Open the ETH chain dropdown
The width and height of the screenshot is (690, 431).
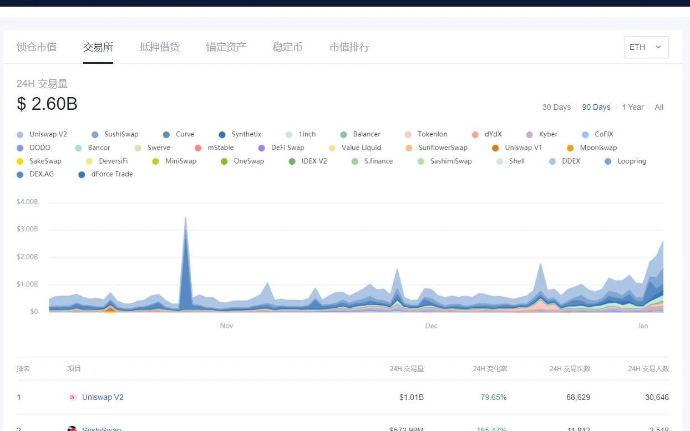pyautogui.click(x=646, y=47)
